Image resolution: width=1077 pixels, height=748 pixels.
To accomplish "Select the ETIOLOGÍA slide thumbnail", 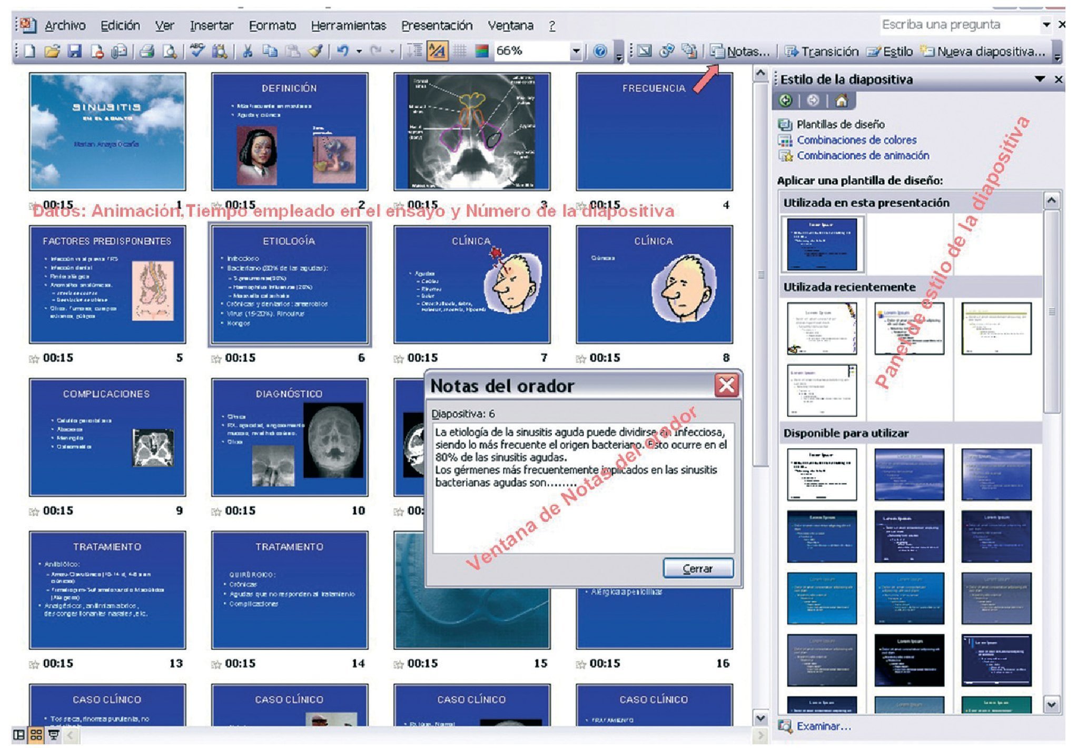I will 289,284.
